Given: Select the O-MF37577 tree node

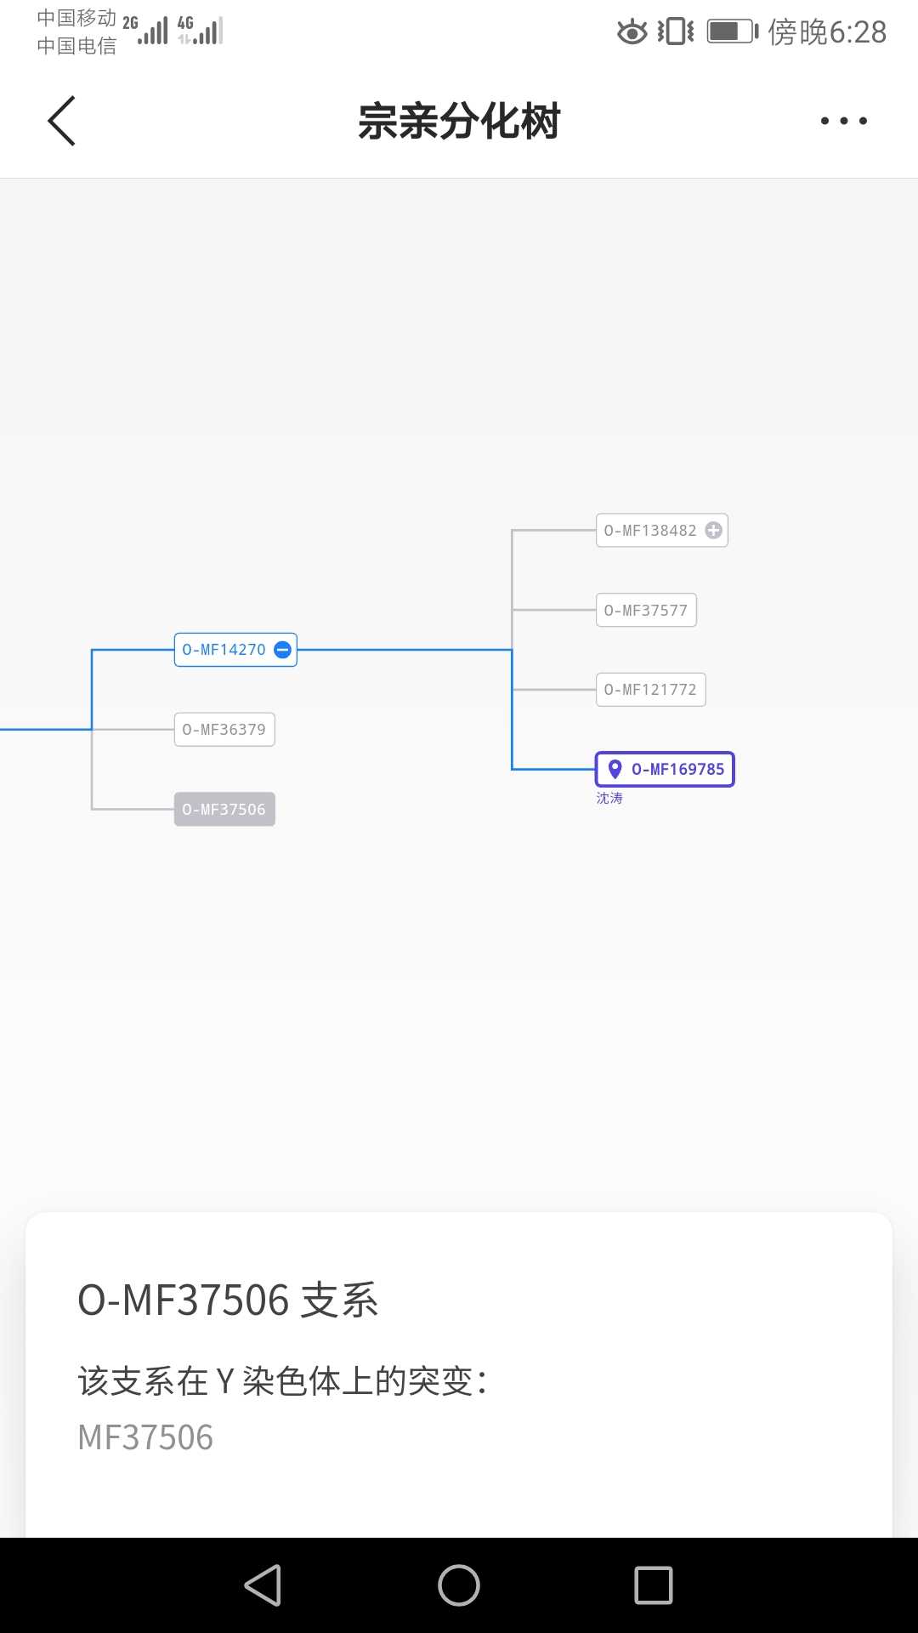Looking at the screenshot, I should 646,610.
